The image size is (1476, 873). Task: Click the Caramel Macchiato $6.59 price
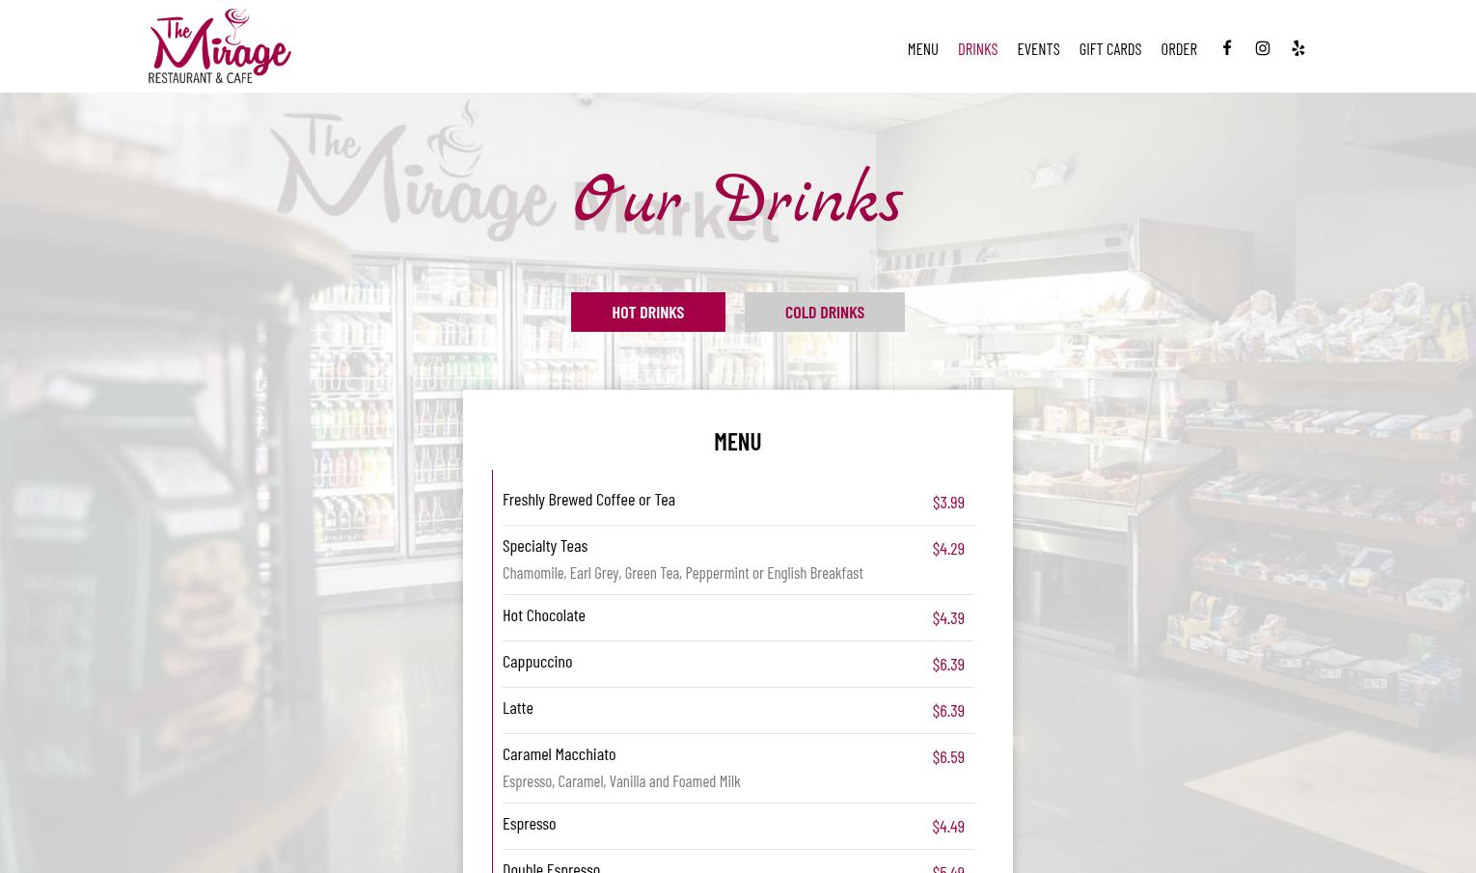[x=947, y=756]
